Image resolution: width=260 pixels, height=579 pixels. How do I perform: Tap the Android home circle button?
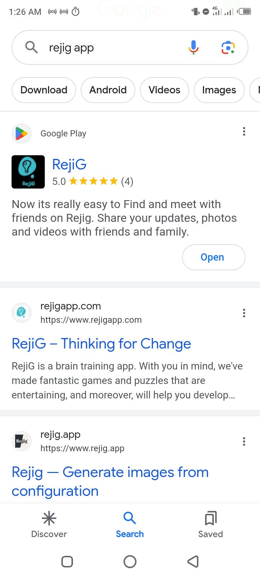[x=130, y=562]
